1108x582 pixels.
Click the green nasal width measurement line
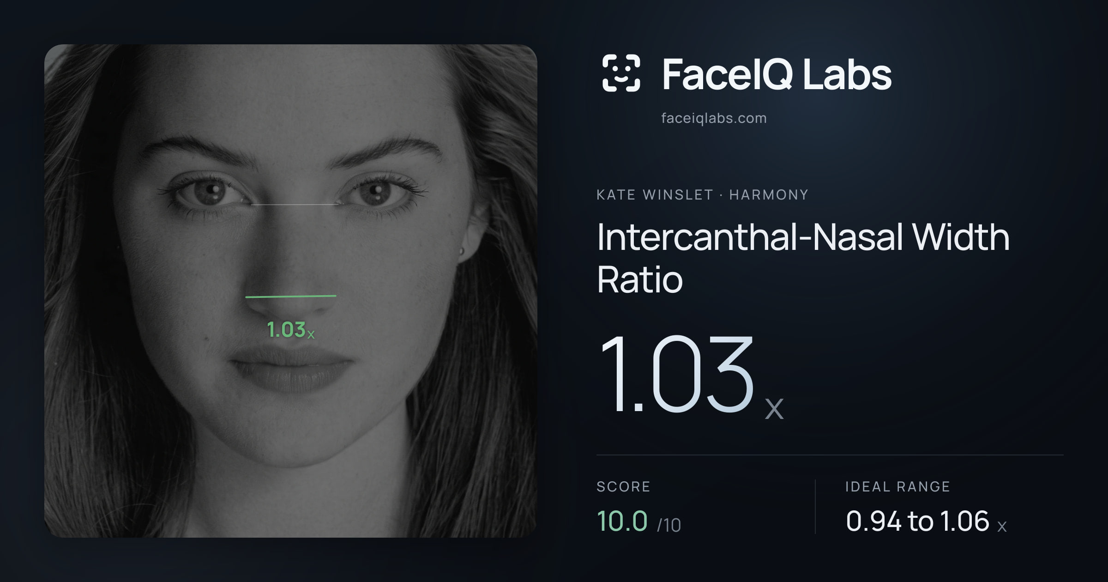(291, 296)
